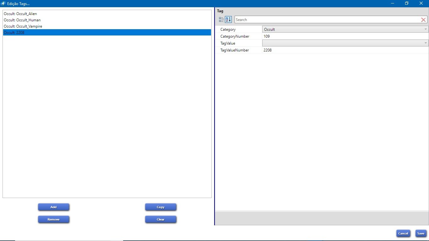
Task: Open the Category dropdown showing Occult
Action: 345,29
